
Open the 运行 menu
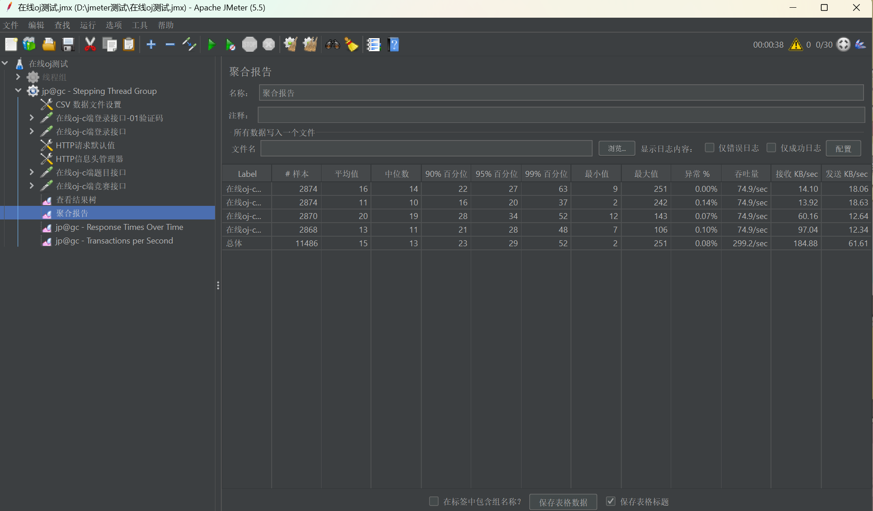88,25
